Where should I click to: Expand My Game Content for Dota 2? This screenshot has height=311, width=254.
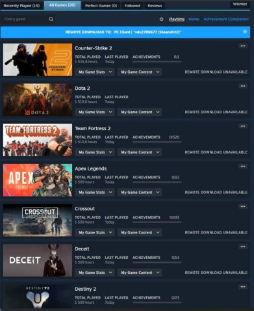click(x=140, y=112)
